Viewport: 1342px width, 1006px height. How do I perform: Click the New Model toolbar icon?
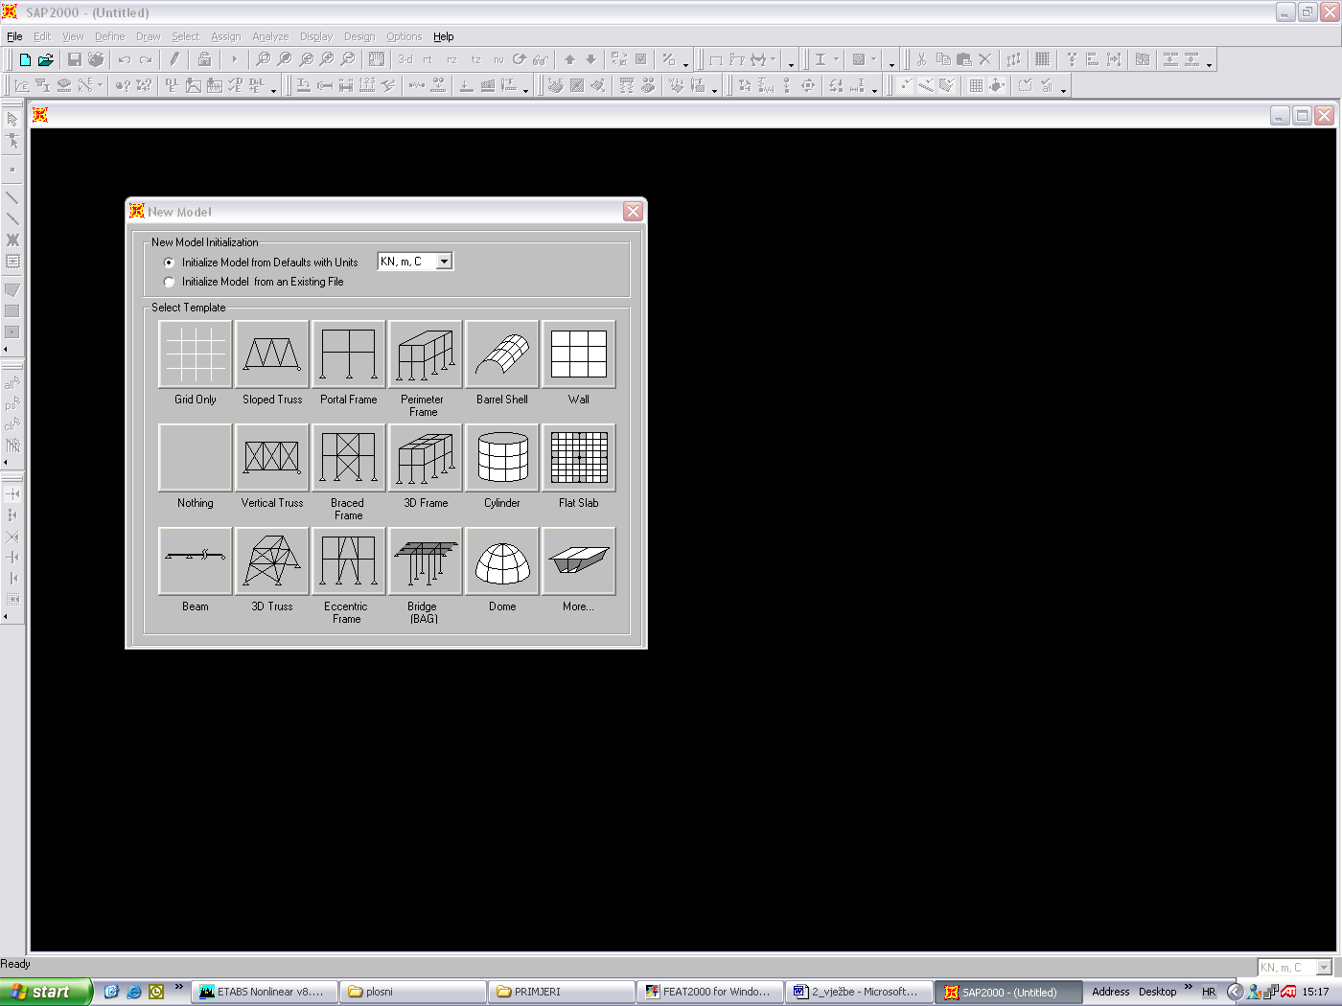(x=25, y=59)
